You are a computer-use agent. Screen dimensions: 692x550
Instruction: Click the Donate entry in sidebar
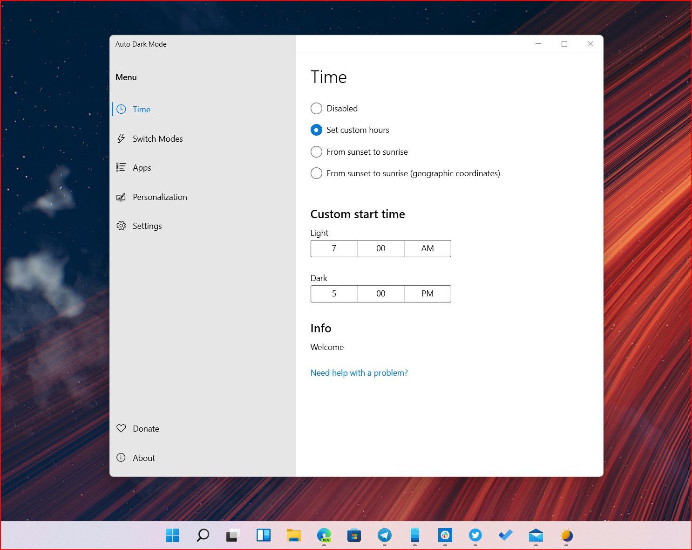[146, 428]
